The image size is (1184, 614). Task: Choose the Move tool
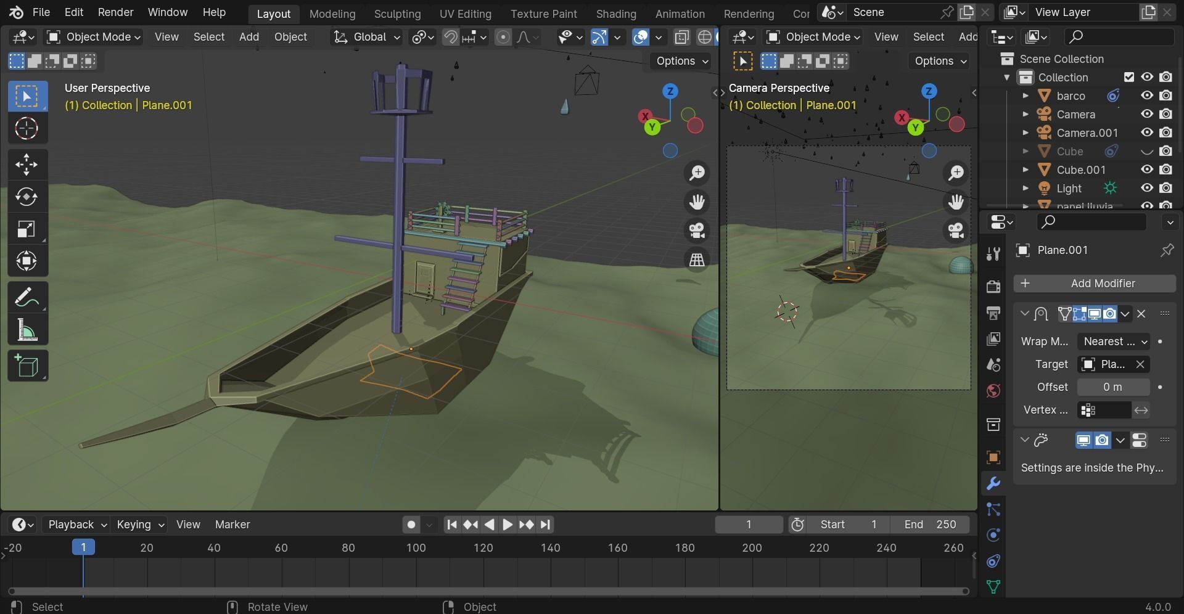27,165
